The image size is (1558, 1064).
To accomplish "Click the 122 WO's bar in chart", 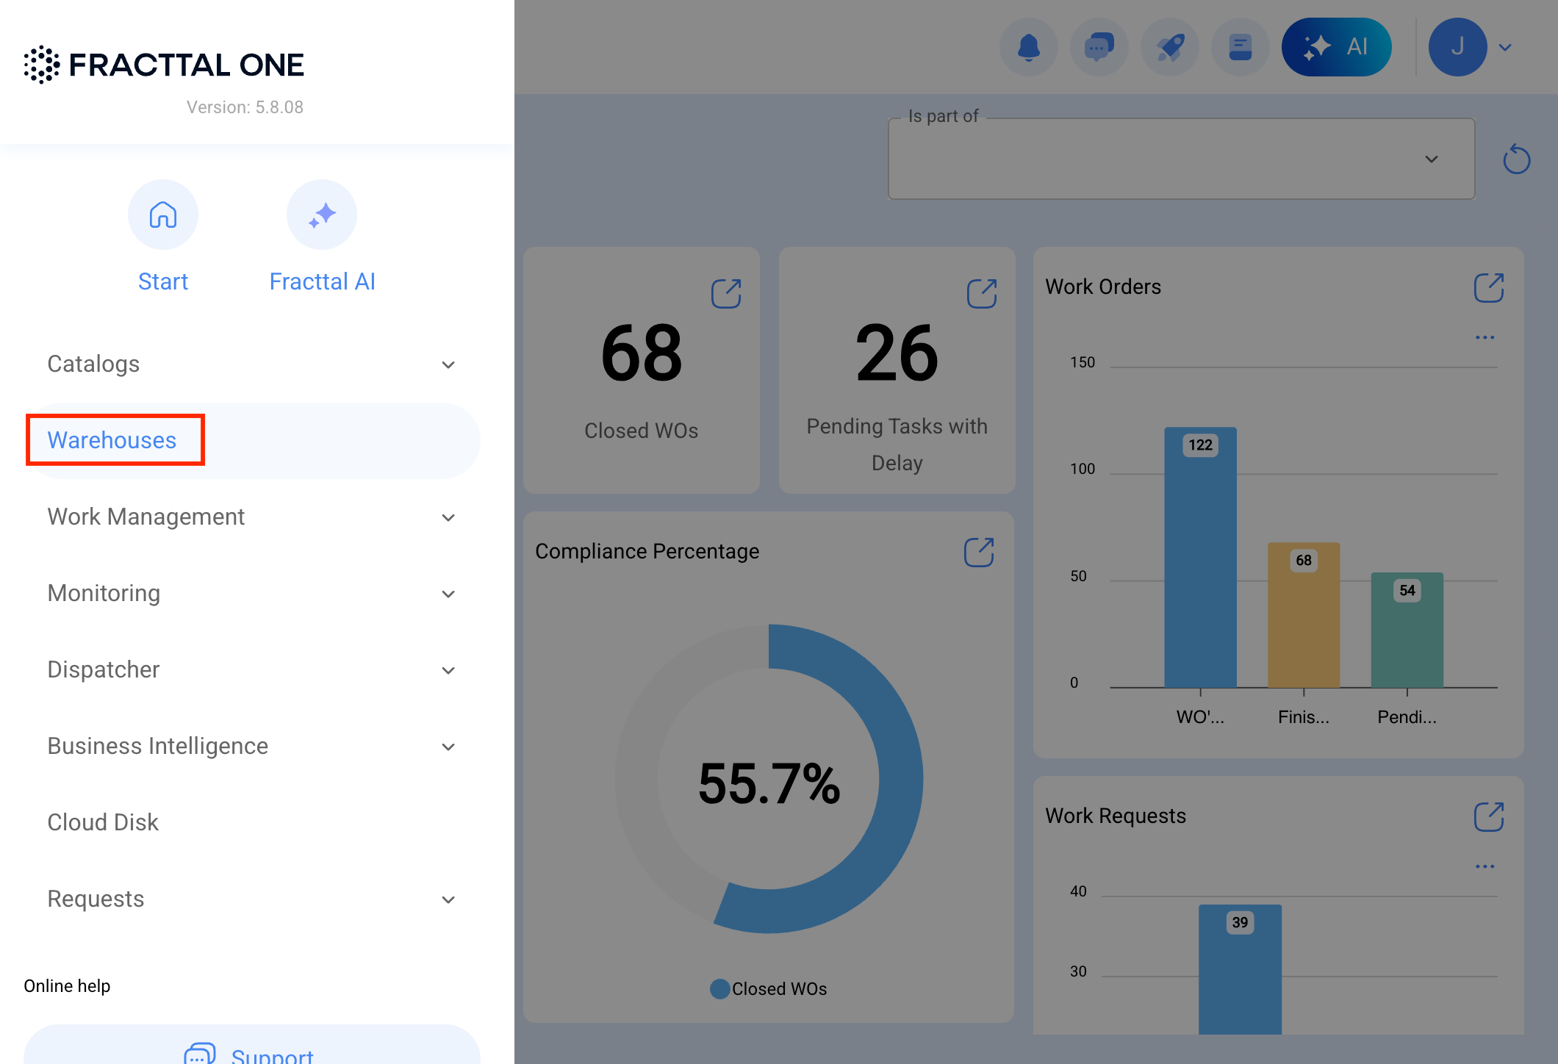I will pyautogui.click(x=1200, y=557).
